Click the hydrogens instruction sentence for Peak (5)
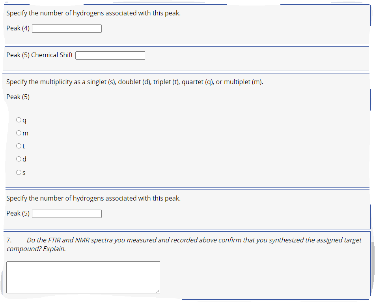Viewport: 375px width, 304px height. click(x=93, y=198)
